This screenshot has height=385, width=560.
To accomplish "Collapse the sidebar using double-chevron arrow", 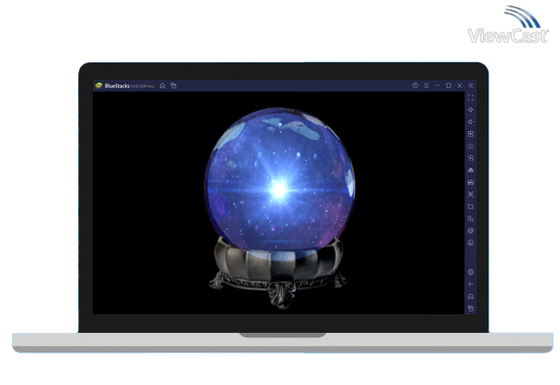I will pyautogui.click(x=471, y=86).
